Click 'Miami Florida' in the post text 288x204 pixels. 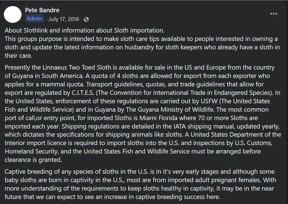coord(158,118)
